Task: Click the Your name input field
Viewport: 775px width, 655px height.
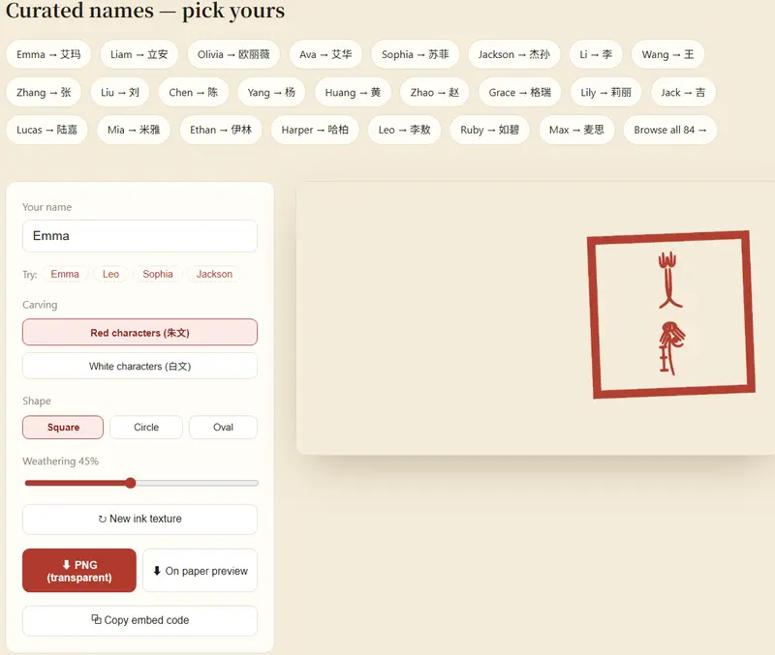Action: [x=139, y=236]
